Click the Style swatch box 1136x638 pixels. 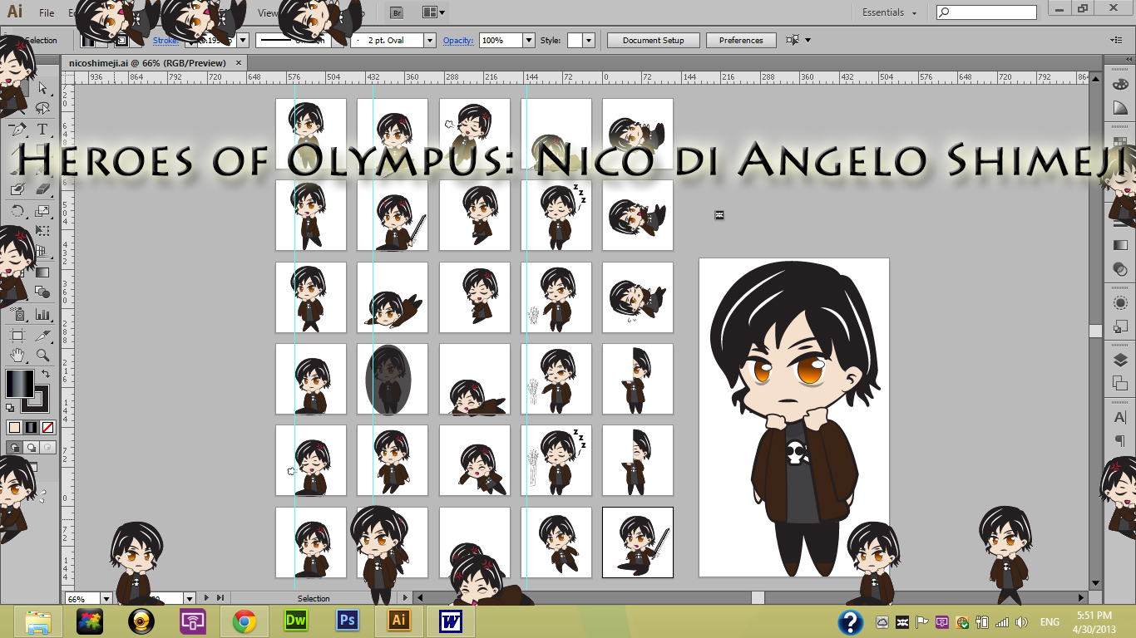tap(575, 40)
